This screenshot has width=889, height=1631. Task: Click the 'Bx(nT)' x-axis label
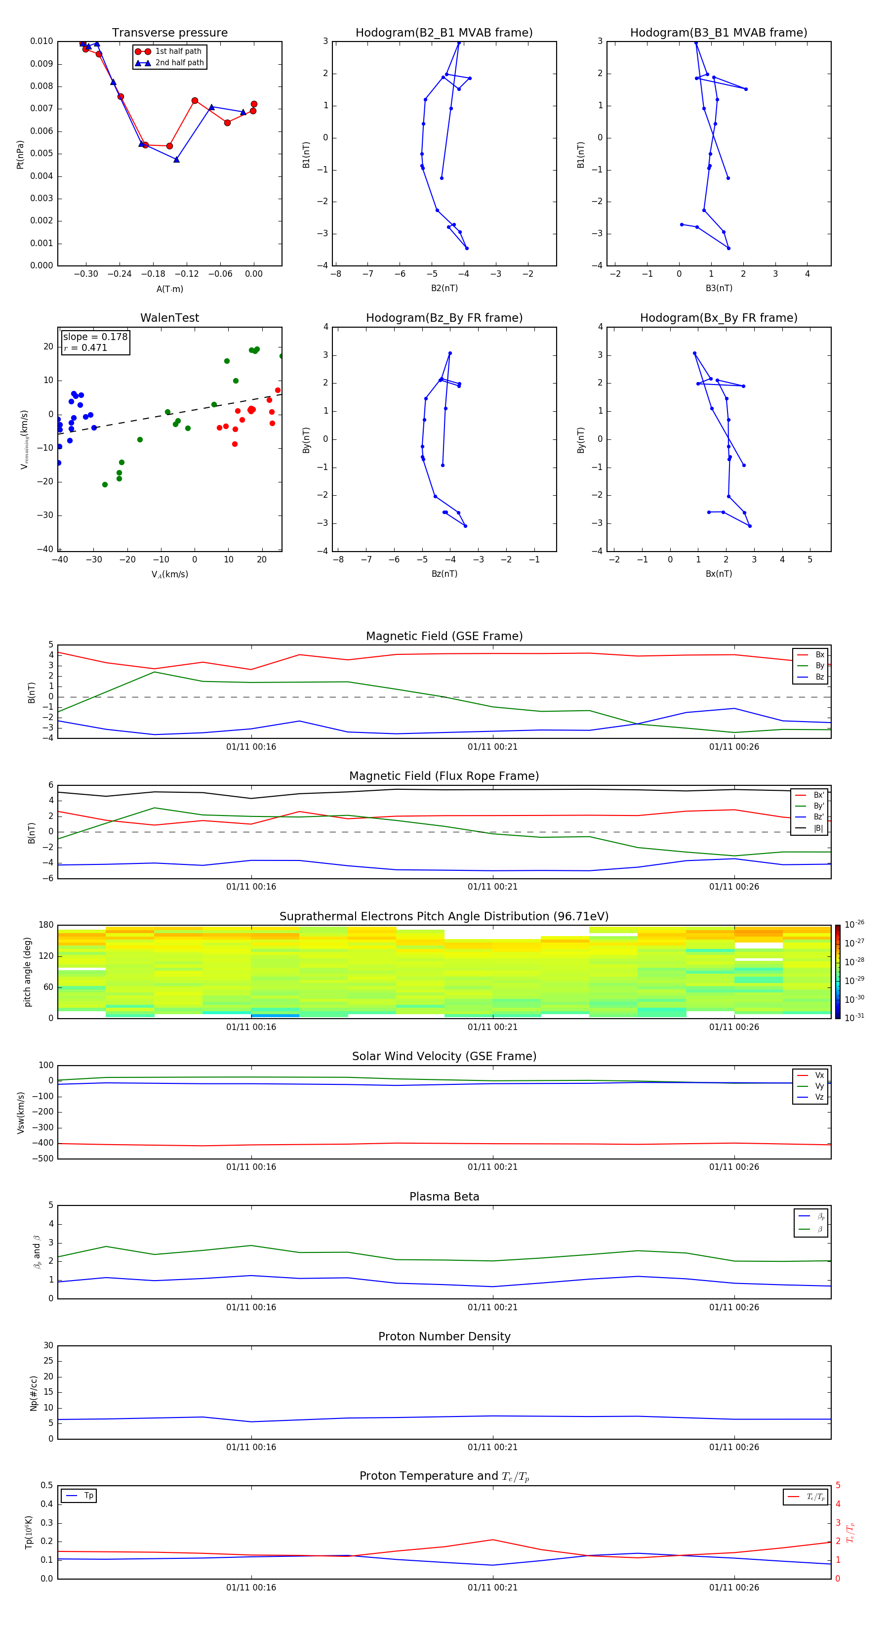point(719,574)
